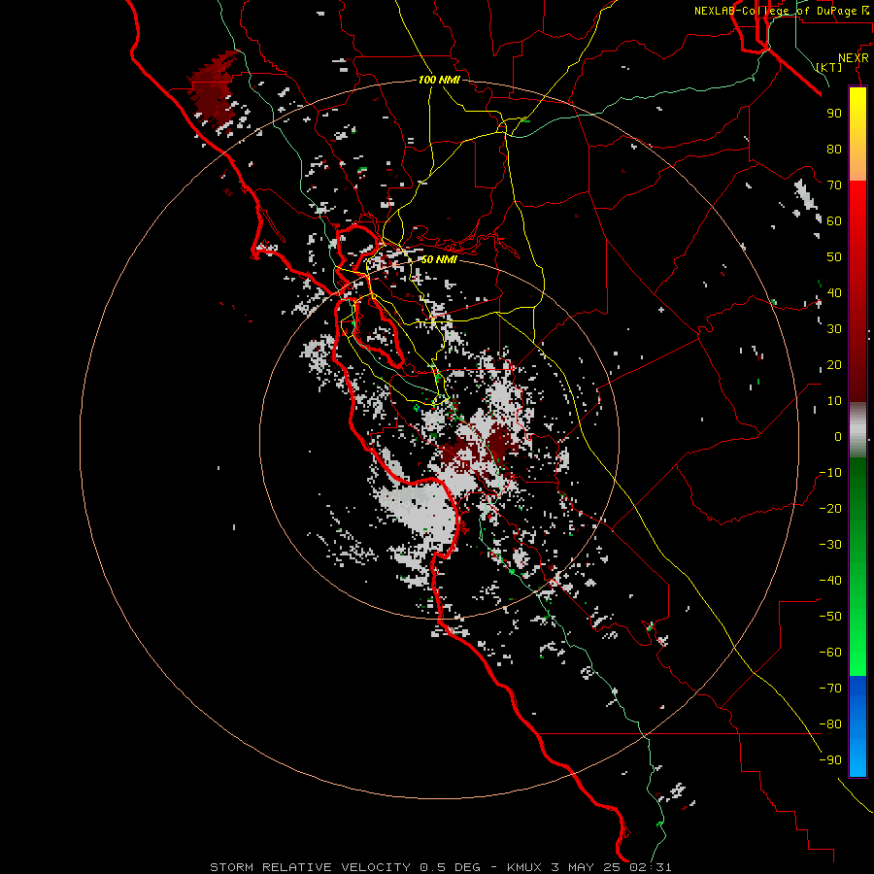Click the -30 value on velocity scale
Viewport: 874px width, 874px height.
(x=830, y=545)
